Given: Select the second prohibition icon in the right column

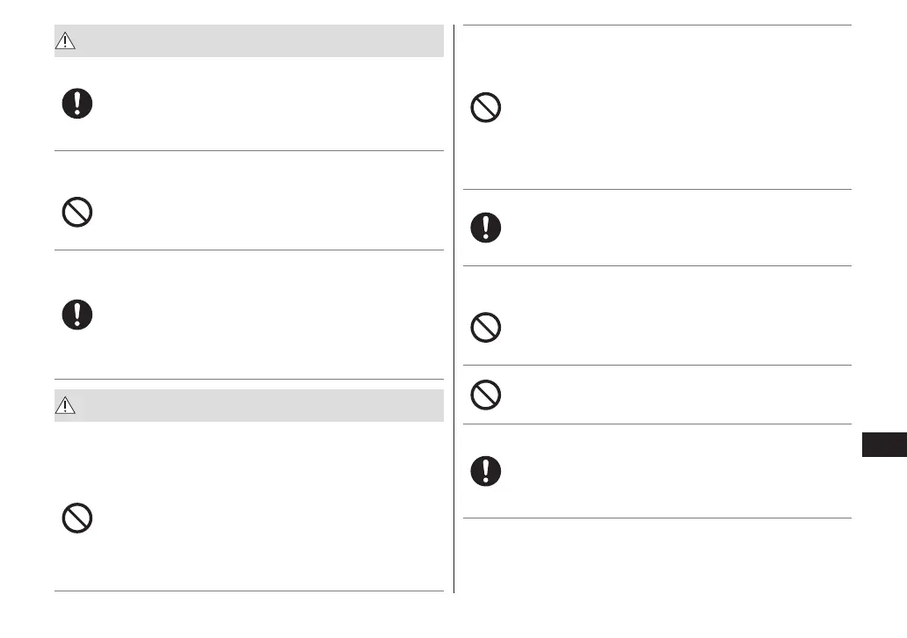Looking at the screenshot, I should coord(486,328).
